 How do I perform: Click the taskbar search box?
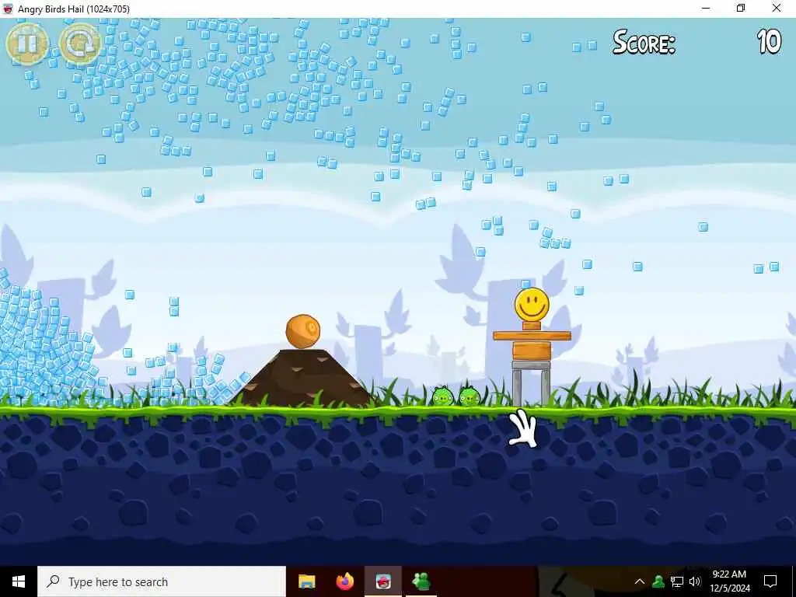[x=162, y=581]
